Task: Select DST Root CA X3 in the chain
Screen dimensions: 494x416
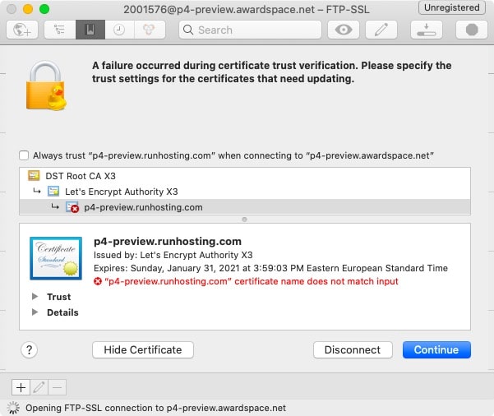Action: tap(245, 176)
